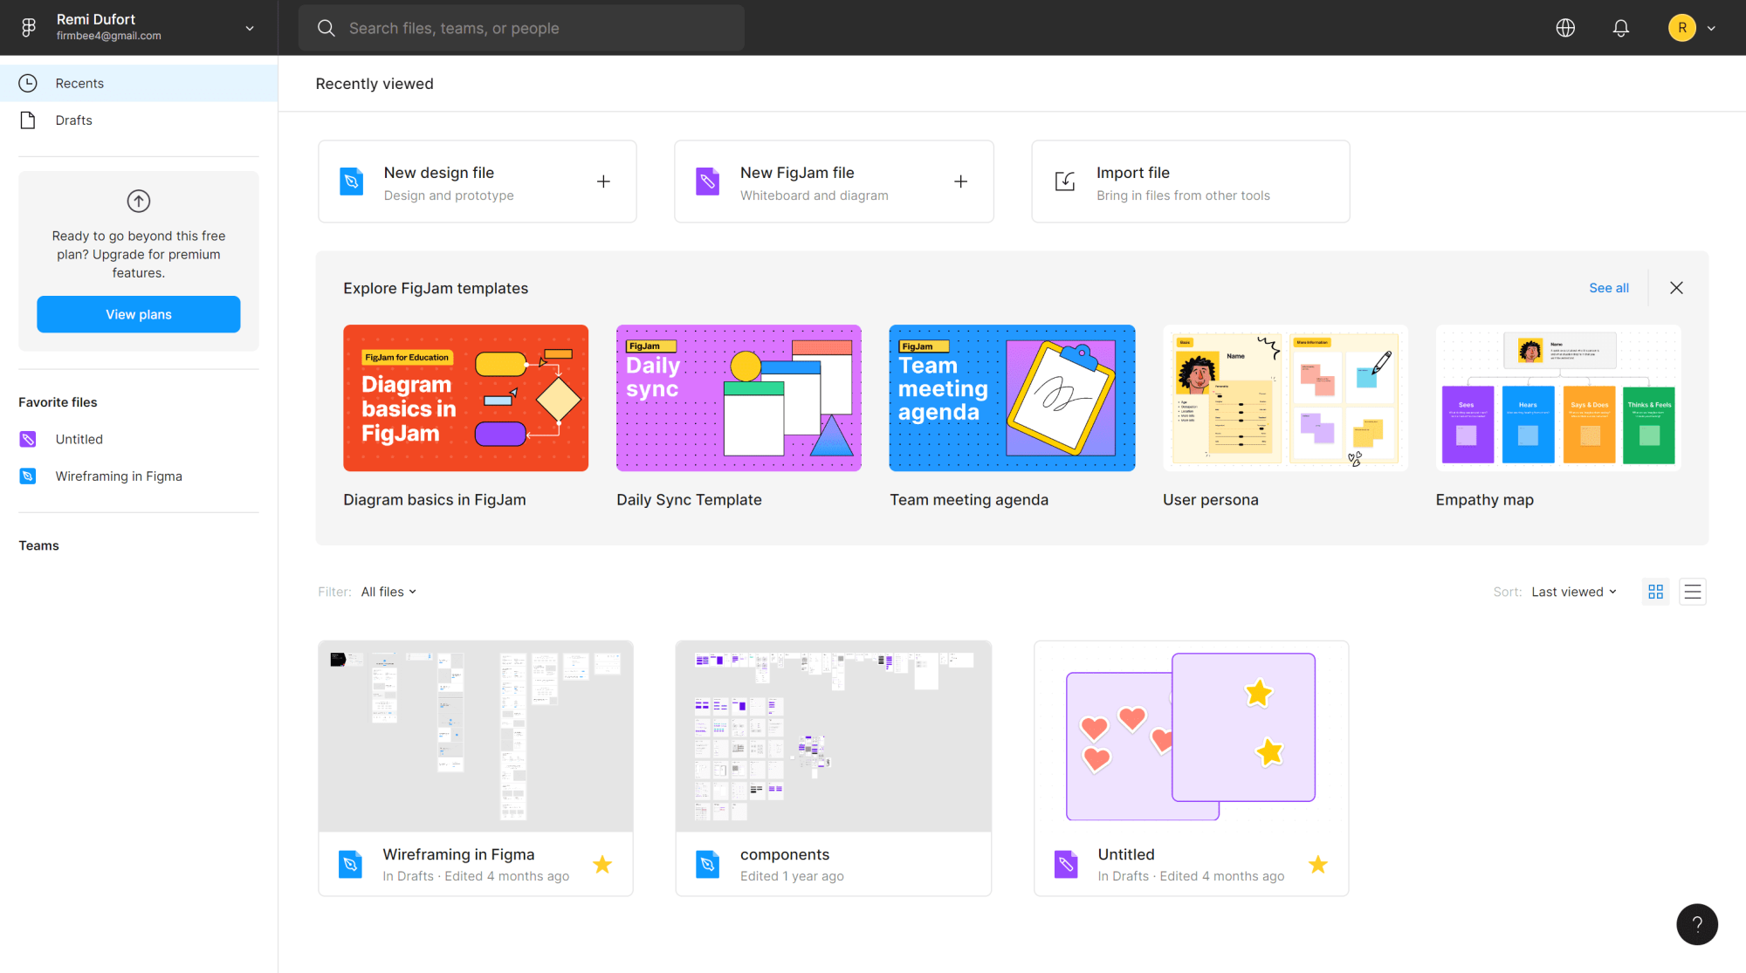Image resolution: width=1746 pixels, height=973 pixels.
Task: Open the Empathy map template
Action: point(1558,398)
